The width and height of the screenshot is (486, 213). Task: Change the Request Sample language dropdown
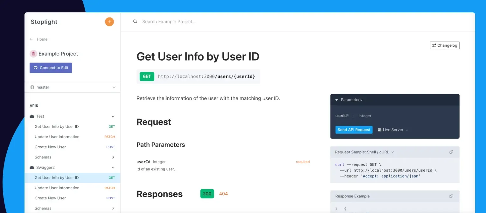pyautogui.click(x=364, y=152)
